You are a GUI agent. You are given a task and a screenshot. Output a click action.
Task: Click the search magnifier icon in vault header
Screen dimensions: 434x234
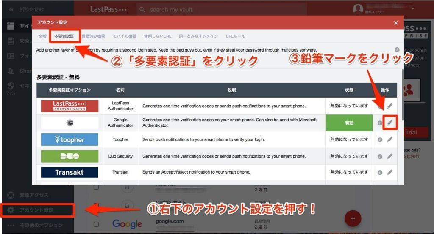[x=142, y=10]
